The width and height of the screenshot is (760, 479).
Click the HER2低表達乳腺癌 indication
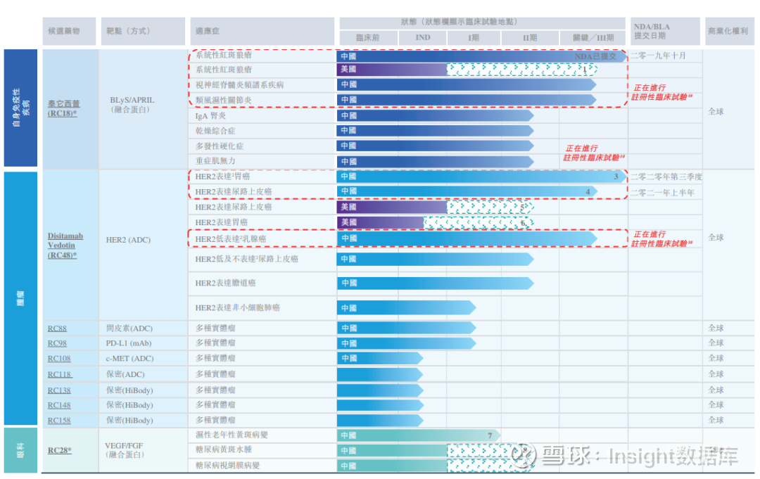click(x=231, y=238)
